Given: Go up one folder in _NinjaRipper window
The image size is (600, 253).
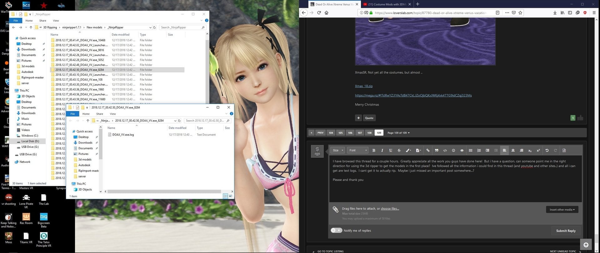Looking at the screenshot, I should coord(31,27).
